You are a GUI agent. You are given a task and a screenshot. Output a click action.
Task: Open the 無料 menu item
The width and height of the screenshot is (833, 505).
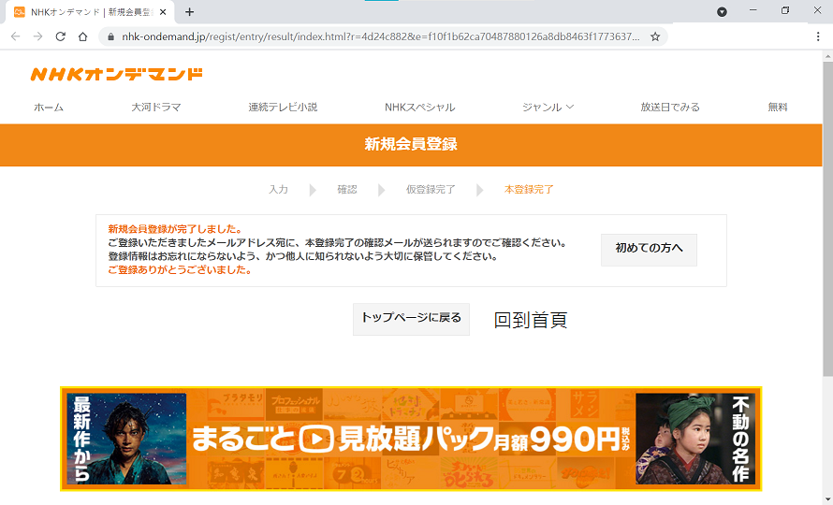778,108
